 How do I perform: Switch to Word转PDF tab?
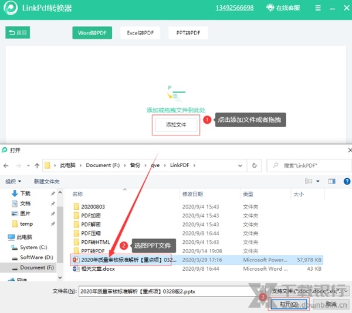coord(92,33)
